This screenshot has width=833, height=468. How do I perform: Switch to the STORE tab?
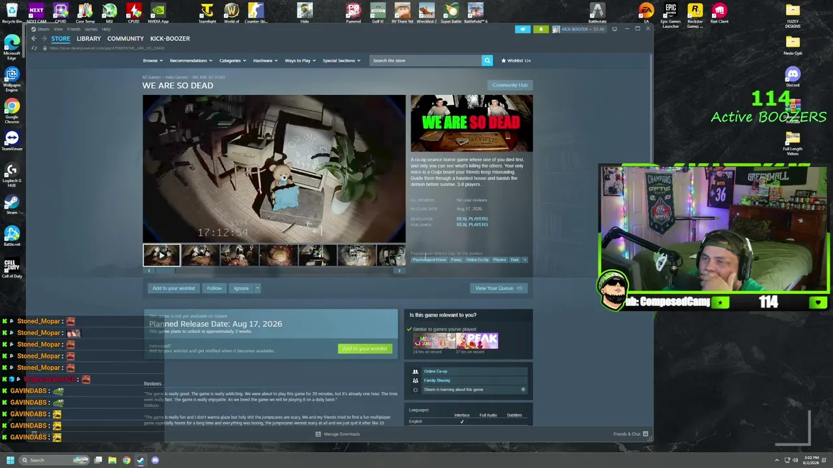click(61, 38)
